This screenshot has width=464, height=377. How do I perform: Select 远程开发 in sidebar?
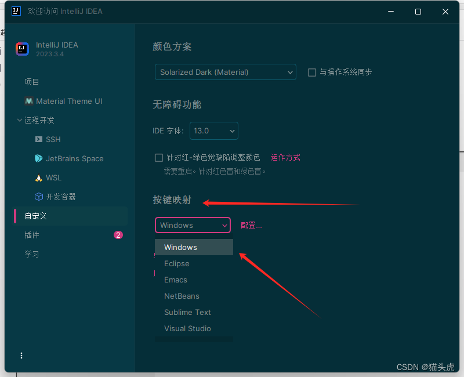pos(39,120)
